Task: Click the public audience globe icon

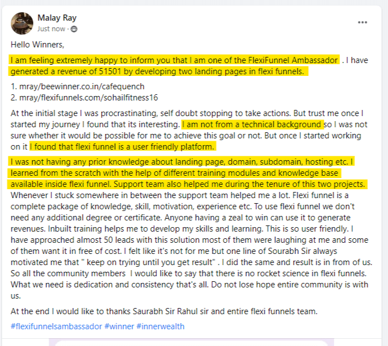Action: coord(74,29)
